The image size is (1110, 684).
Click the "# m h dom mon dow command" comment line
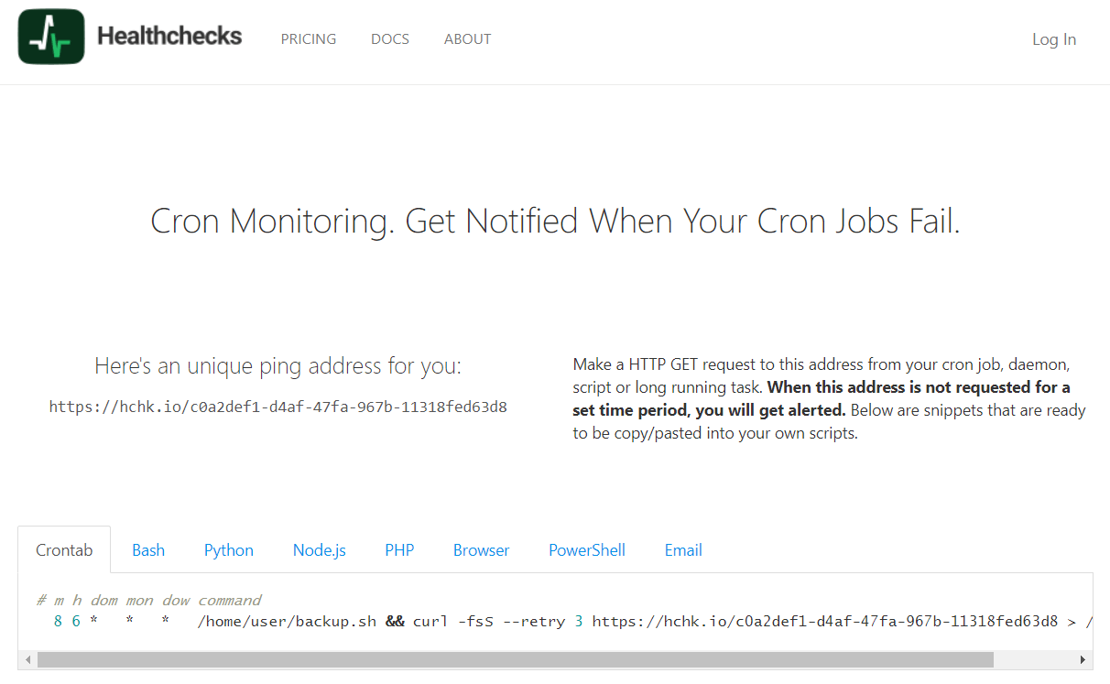[x=149, y=601]
